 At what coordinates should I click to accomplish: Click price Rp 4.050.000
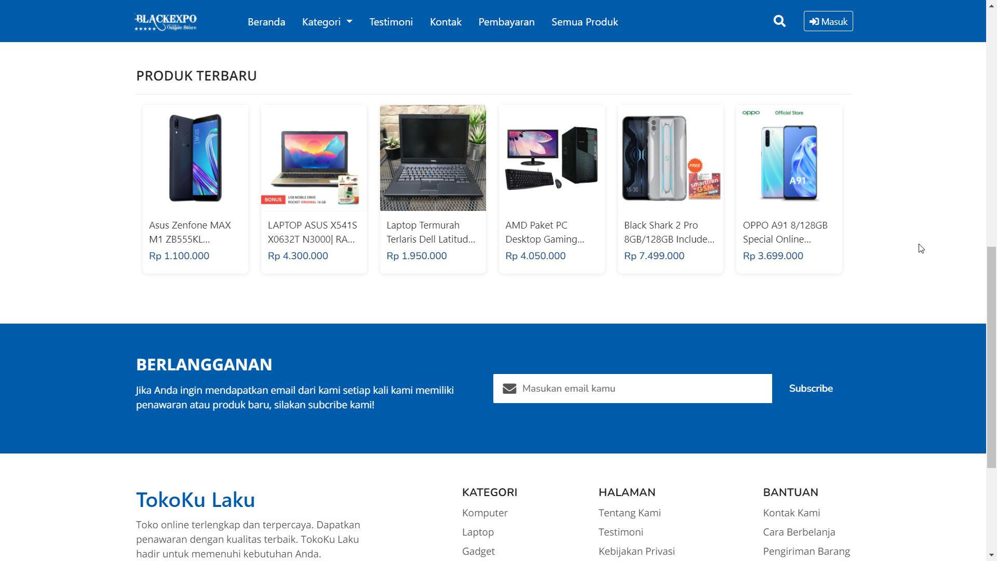[x=535, y=256]
